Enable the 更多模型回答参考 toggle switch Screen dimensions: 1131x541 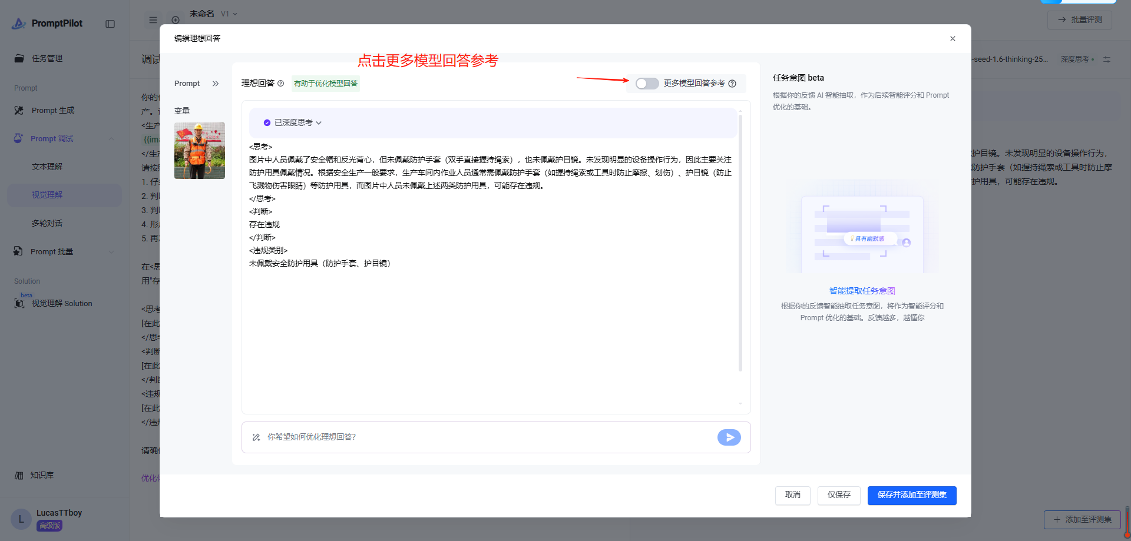(647, 84)
